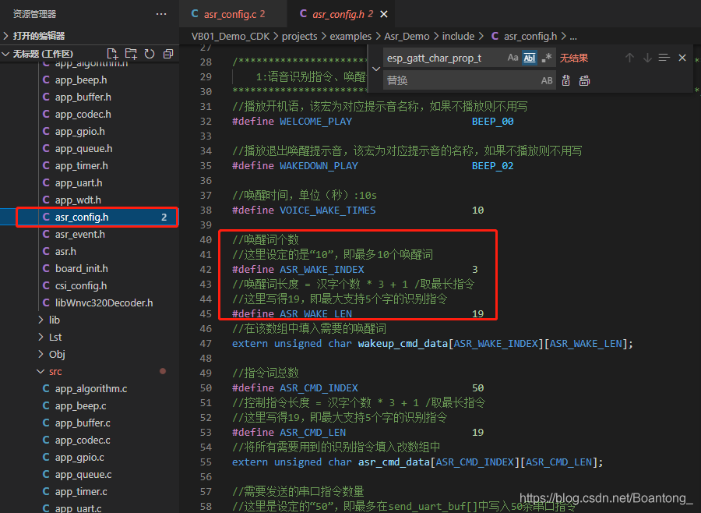701x513 pixels.
Task: Click include breadcrumb segment
Action: click(458, 37)
